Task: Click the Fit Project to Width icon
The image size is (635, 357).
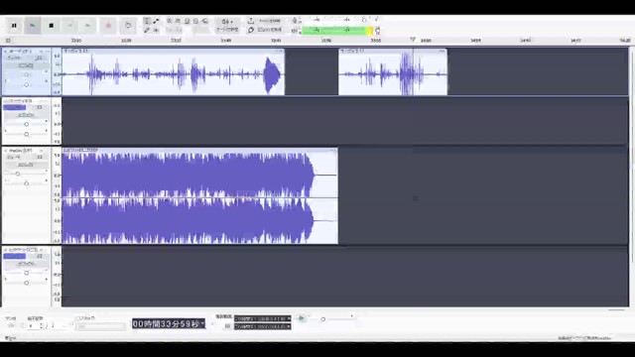Action: point(196,21)
